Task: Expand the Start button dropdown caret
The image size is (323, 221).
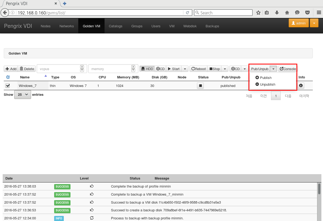Action: (185, 69)
